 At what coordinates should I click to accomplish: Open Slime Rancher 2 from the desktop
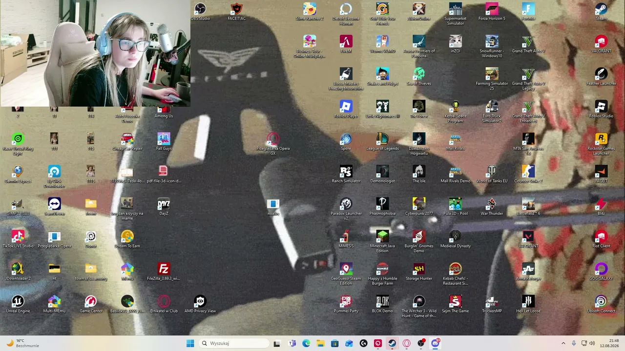click(310, 12)
